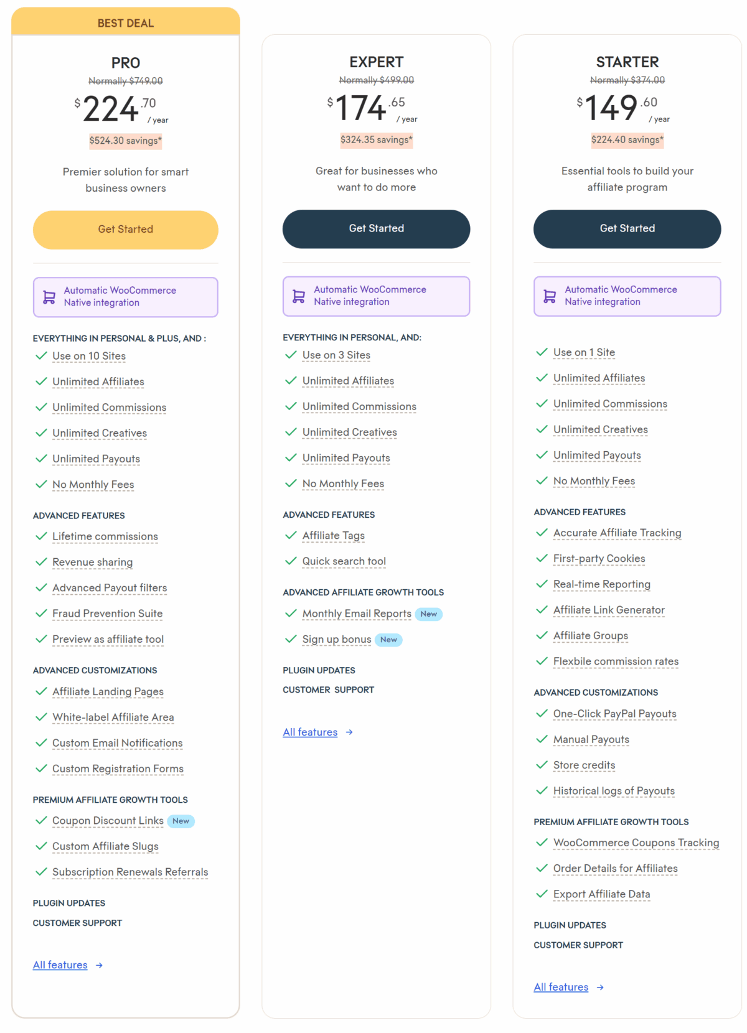Image resolution: width=747 pixels, height=1033 pixels.
Task: Click the New badge beside Monthly Email Reports
Action: coord(429,614)
